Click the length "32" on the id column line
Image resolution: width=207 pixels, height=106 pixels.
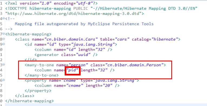(100, 50)
